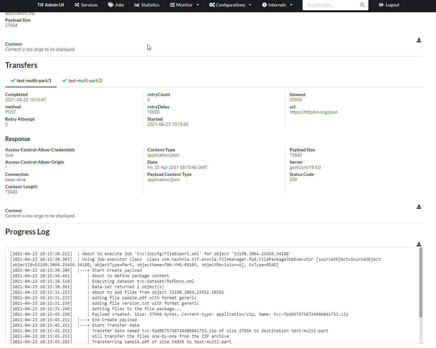The image size is (436, 348).
Task: Open the Jobs page
Action: pos(119,5)
